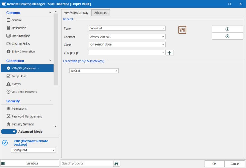Open the Variables grid button
This screenshot has width=246, height=168.
30,163
